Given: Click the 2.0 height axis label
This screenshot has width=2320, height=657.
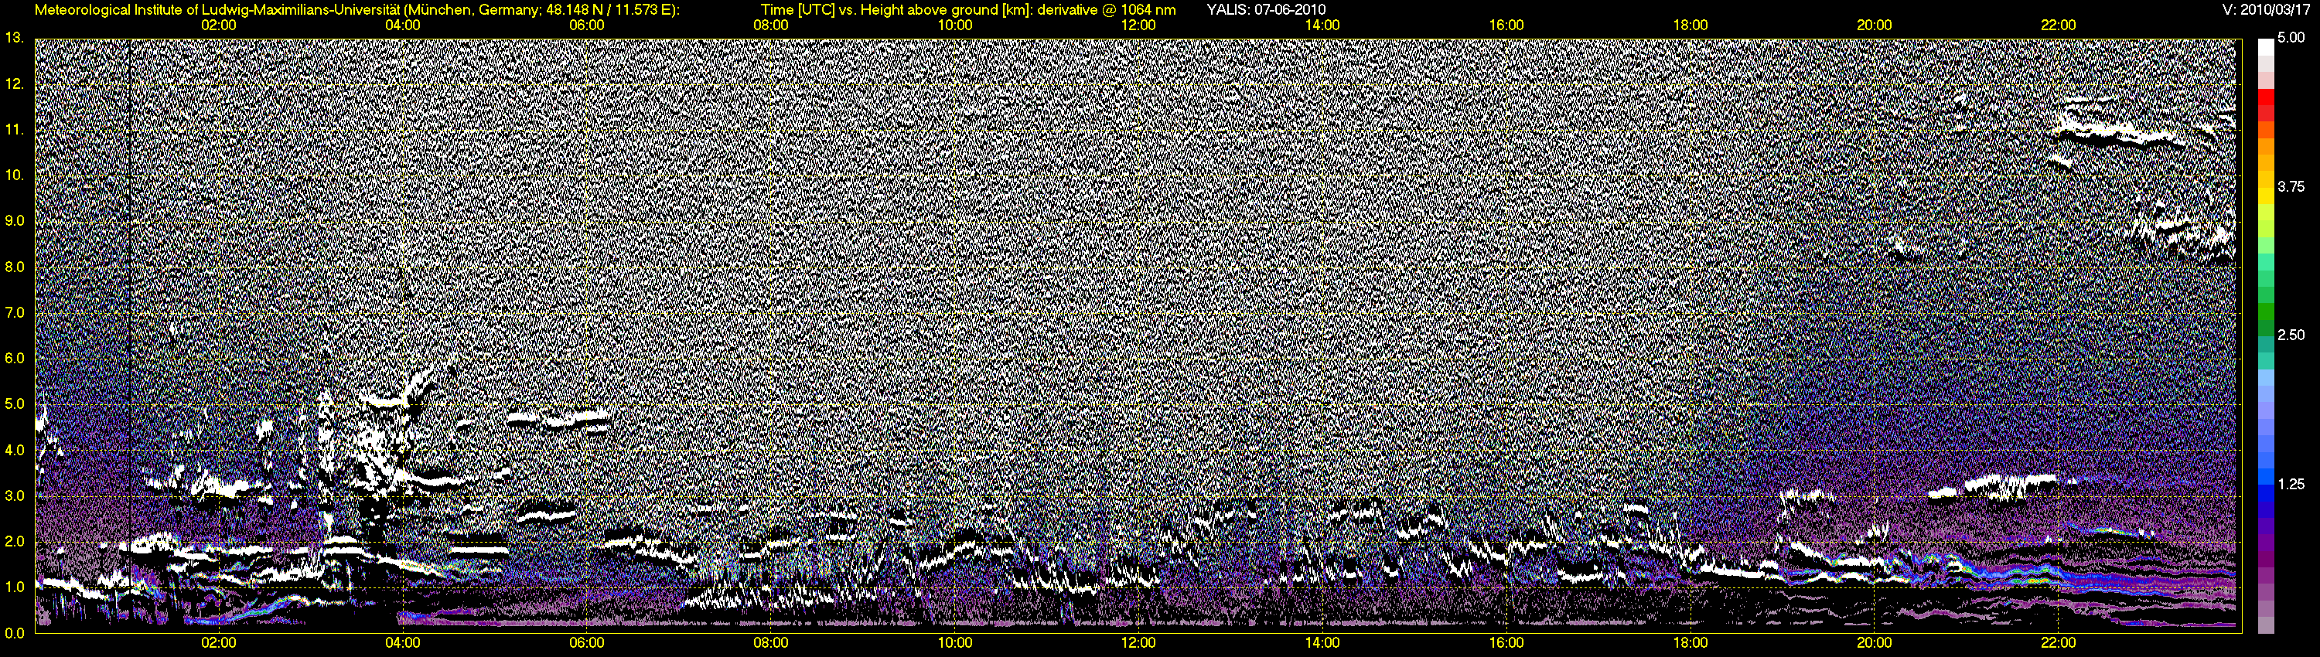Looking at the screenshot, I should coord(15,542).
